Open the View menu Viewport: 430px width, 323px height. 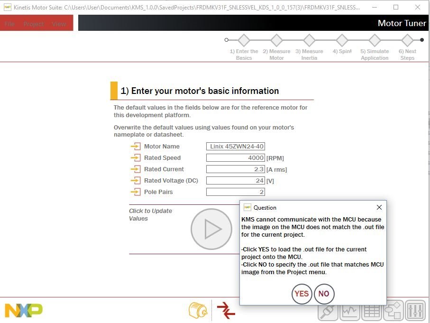point(59,24)
